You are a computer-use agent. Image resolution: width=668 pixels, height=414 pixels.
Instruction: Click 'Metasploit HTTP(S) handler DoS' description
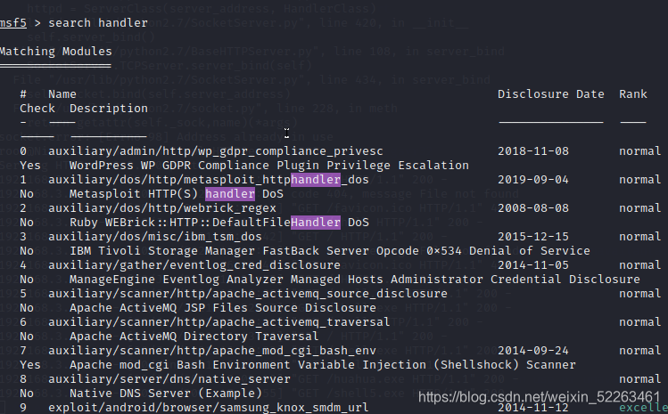(x=177, y=194)
